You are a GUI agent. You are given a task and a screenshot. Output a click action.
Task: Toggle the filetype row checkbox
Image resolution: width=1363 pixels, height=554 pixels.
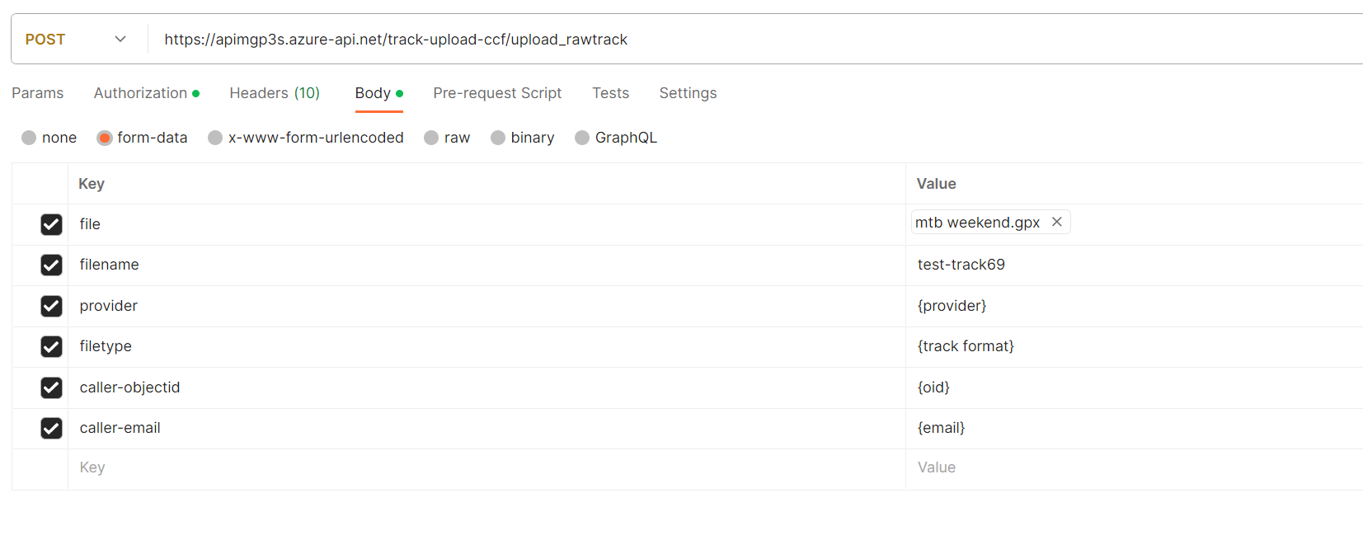(x=51, y=346)
